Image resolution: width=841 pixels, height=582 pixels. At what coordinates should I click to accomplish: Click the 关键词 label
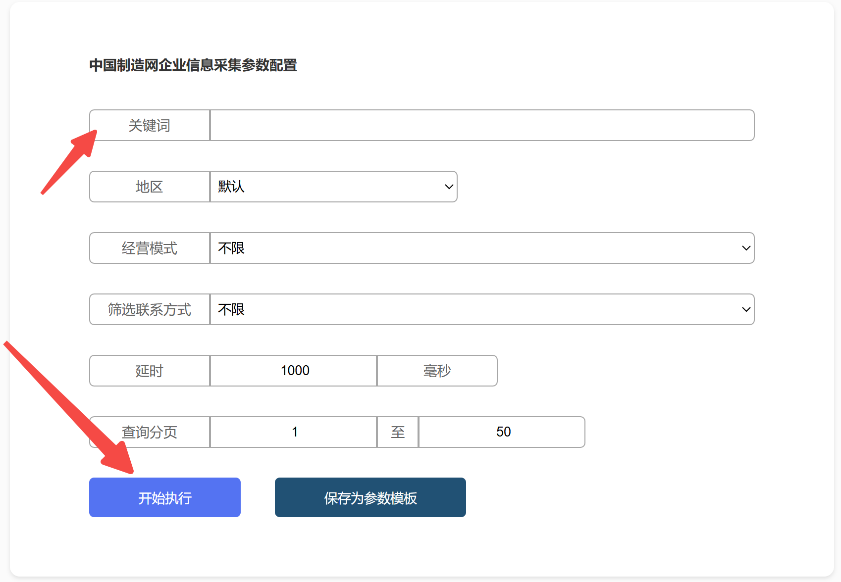pyautogui.click(x=150, y=125)
